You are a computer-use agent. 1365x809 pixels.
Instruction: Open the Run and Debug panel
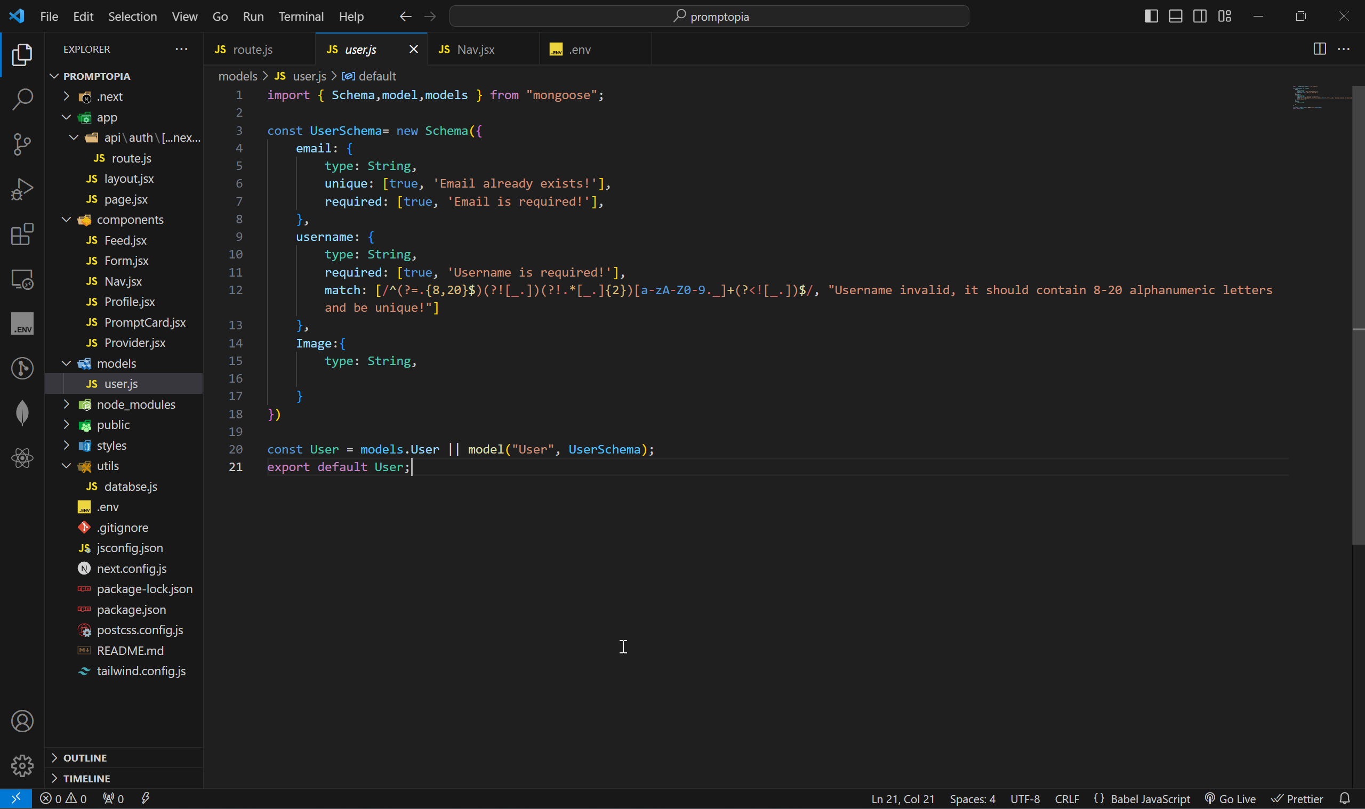22,189
